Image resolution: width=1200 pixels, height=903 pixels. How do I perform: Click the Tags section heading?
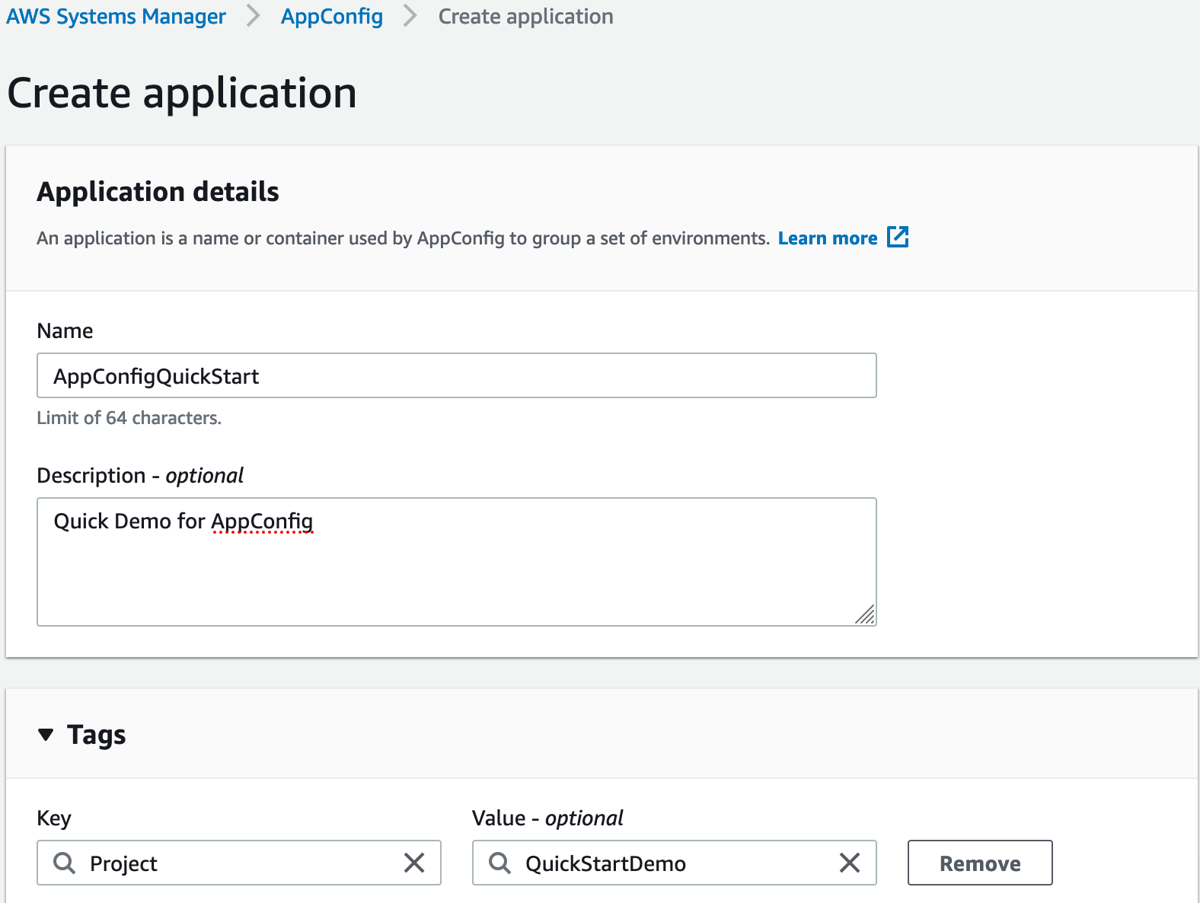coord(96,735)
